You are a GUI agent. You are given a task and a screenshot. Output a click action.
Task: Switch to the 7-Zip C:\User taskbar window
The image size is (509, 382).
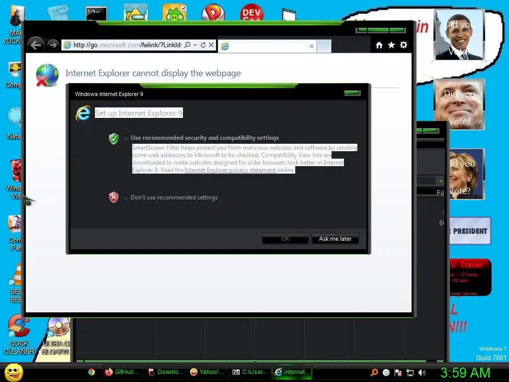tap(250, 372)
